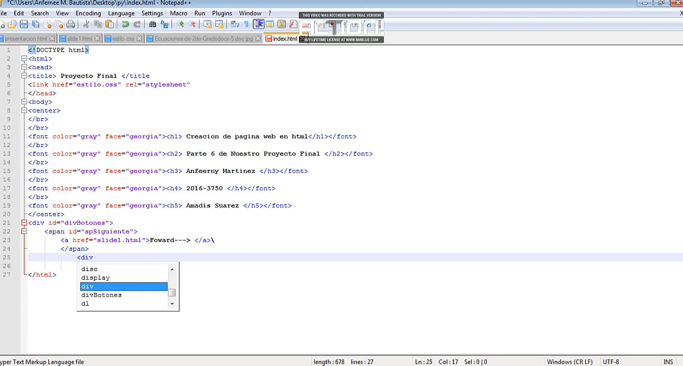The width and height of the screenshot is (683, 366).
Task: Click the Synchronize Horizontal Scrolling icon
Action: [x=219, y=24]
